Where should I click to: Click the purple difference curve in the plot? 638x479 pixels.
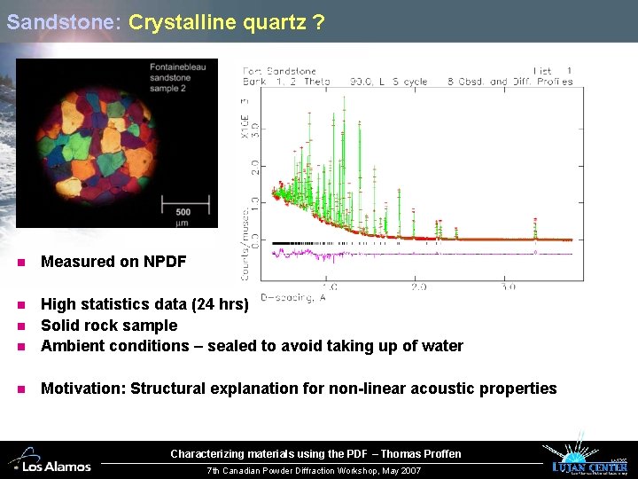pyautogui.click(x=422, y=255)
